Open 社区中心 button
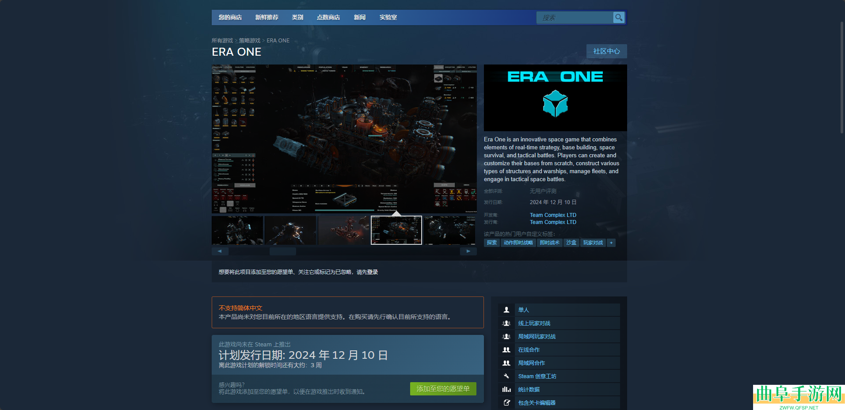 tap(606, 51)
